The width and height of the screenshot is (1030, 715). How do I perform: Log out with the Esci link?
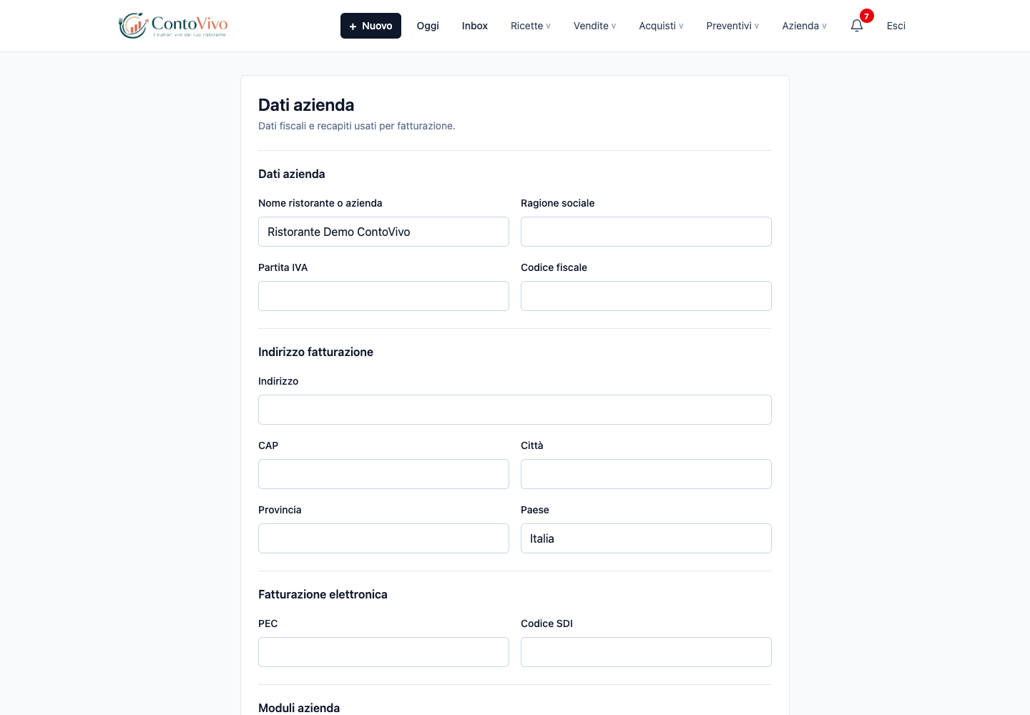click(x=896, y=26)
